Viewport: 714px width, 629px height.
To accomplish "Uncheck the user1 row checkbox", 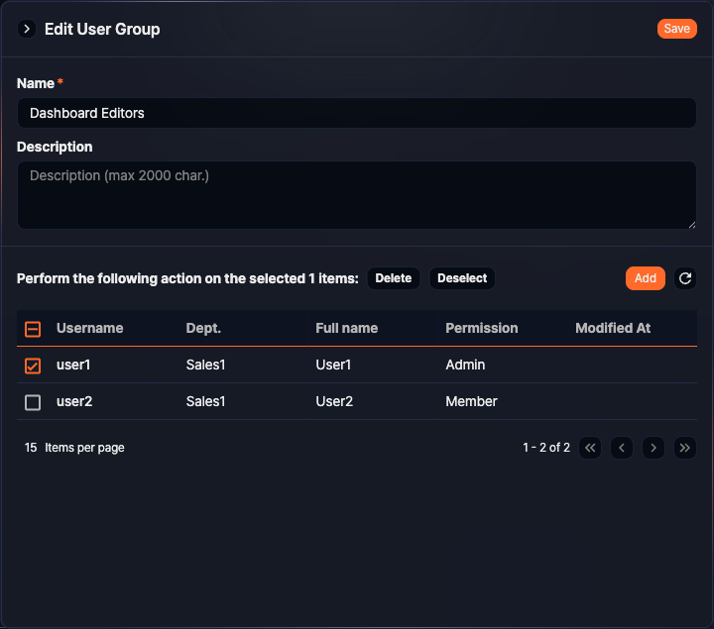I will (33, 366).
